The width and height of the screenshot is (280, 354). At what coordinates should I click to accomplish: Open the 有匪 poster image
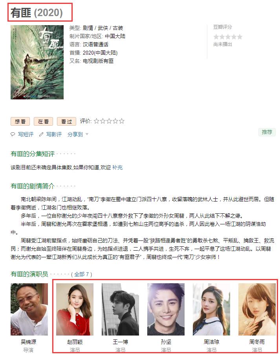pyautogui.click(x=37, y=62)
